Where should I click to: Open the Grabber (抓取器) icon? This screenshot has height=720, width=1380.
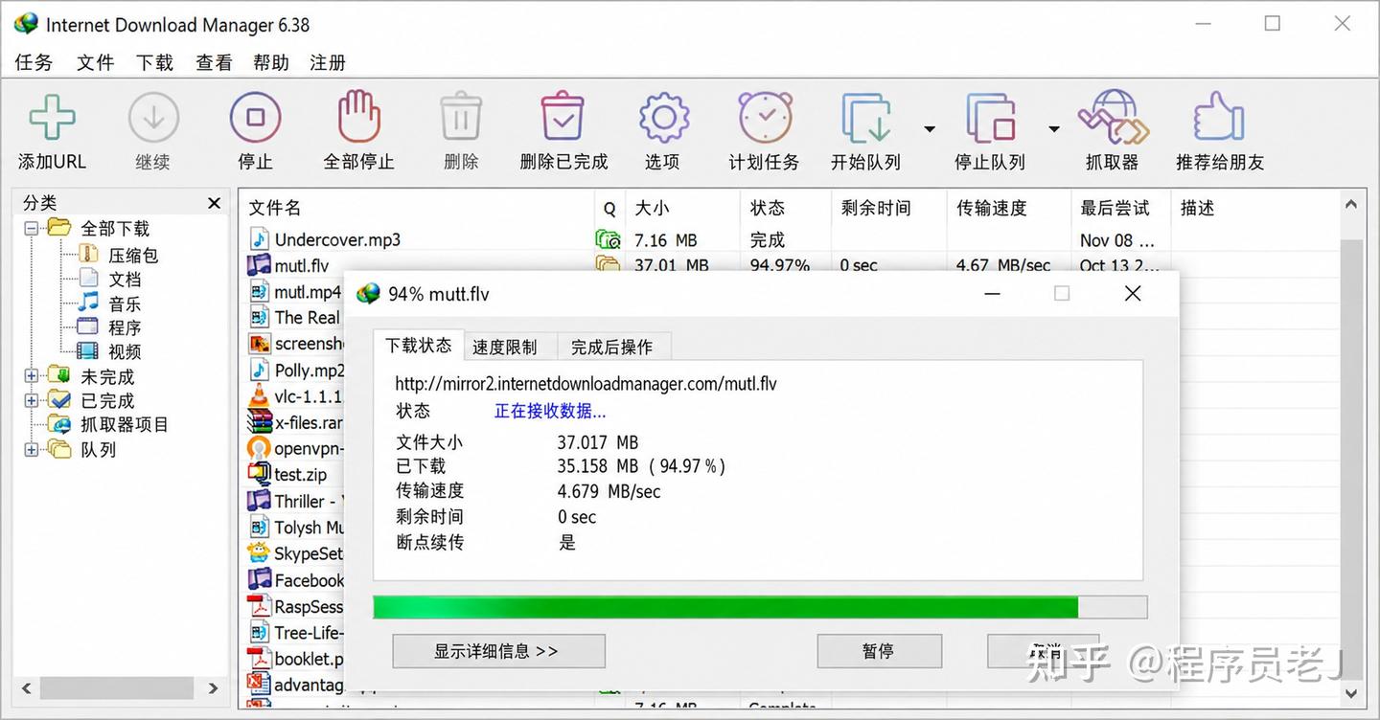(x=1113, y=118)
